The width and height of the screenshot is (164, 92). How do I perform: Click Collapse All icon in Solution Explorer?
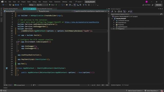tap(119, 11)
